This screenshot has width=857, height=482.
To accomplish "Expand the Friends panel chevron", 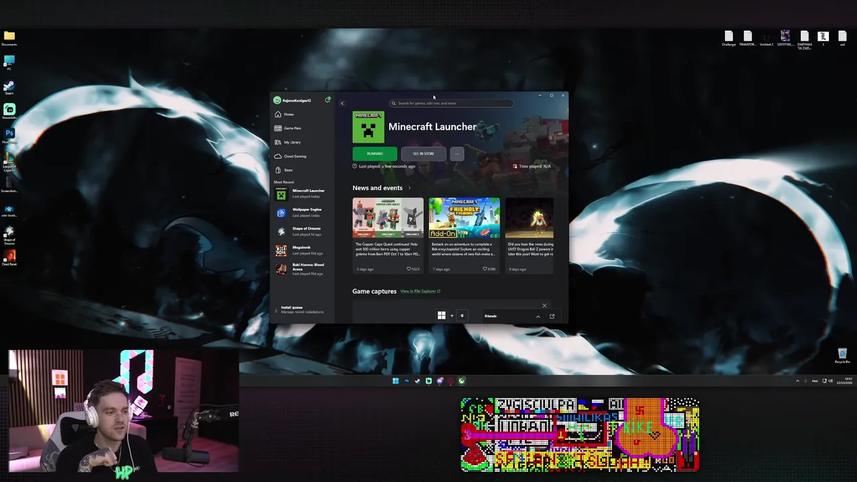I will [x=538, y=316].
